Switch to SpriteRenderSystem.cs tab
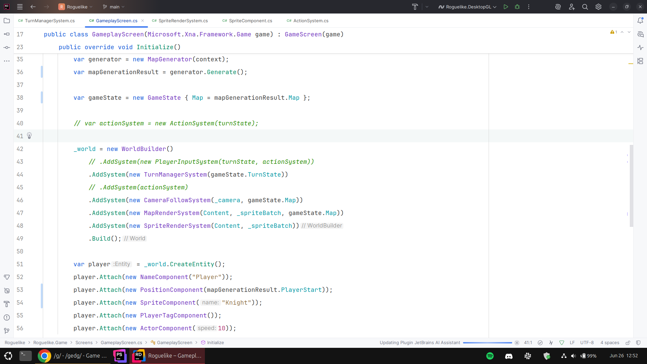 [180, 21]
